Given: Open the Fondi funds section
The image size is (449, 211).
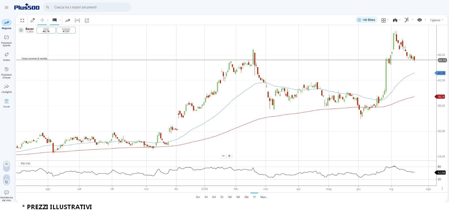Looking at the screenshot, I should [6, 103].
